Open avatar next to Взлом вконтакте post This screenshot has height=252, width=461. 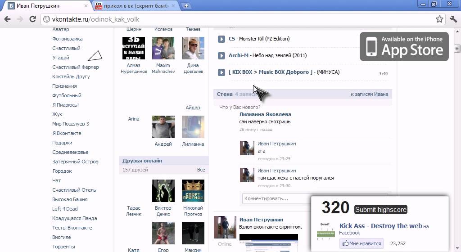[x=225, y=227]
